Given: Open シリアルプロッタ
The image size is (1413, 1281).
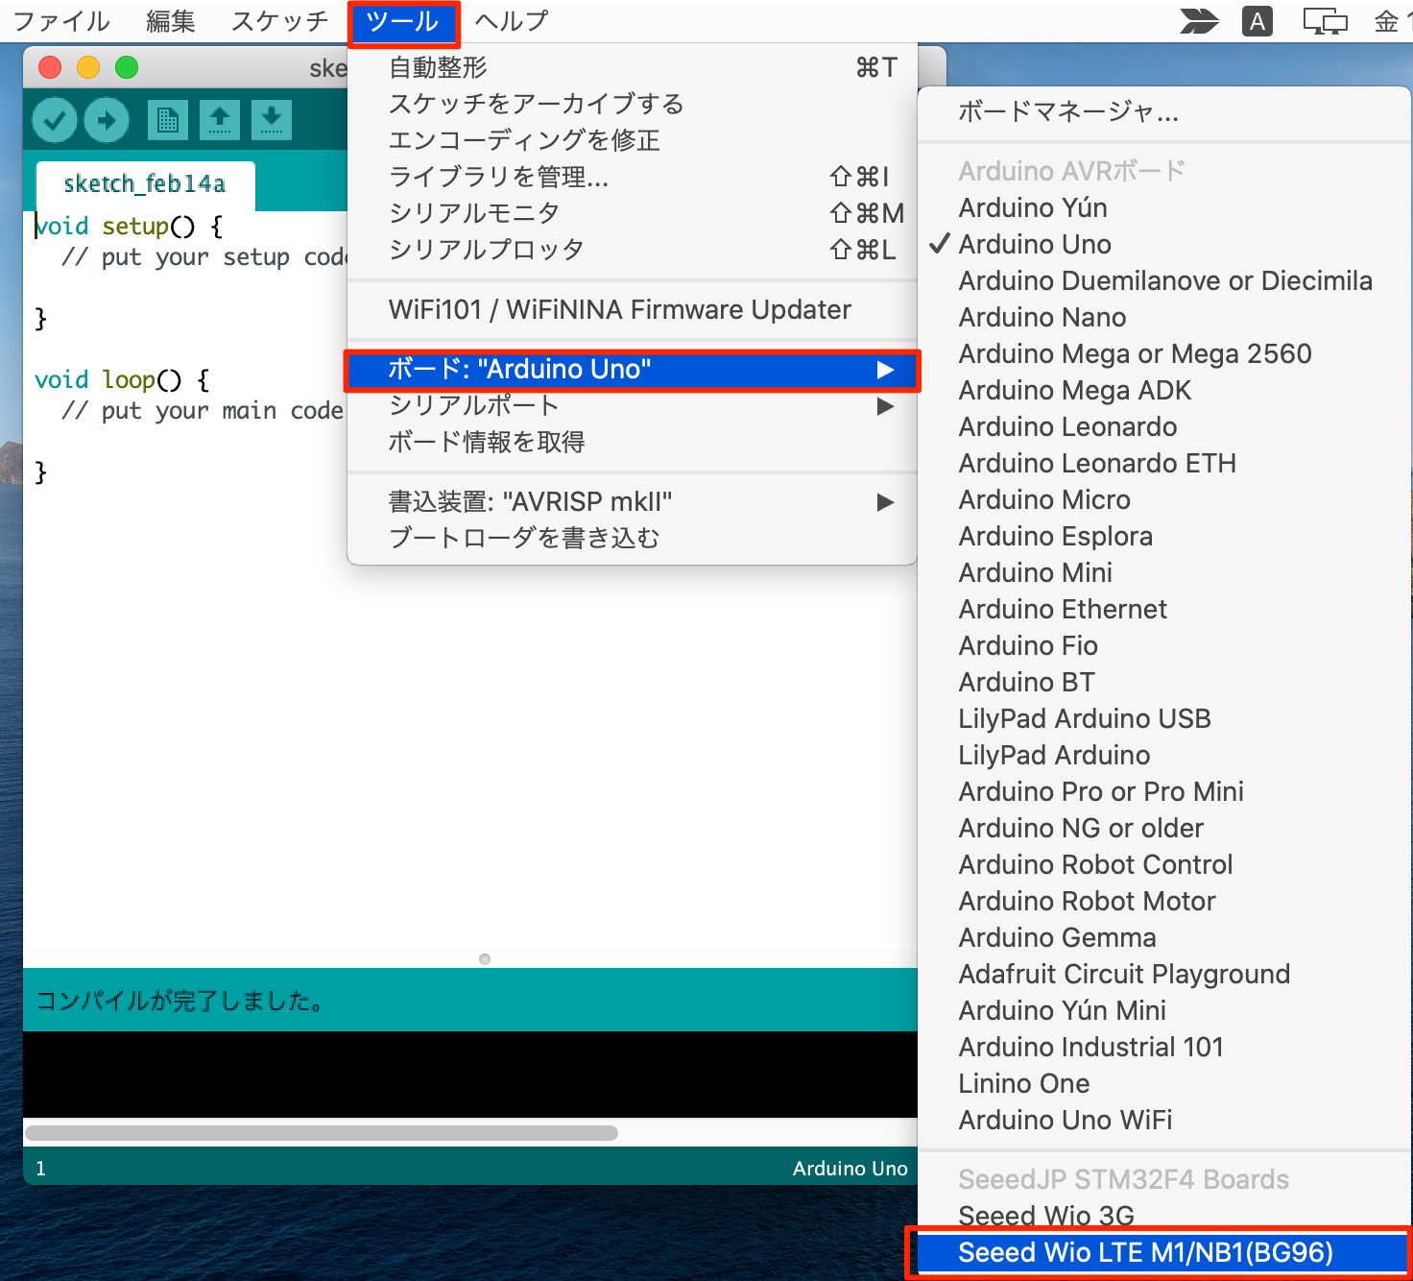Looking at the screenshot, I should coord(632,250).
